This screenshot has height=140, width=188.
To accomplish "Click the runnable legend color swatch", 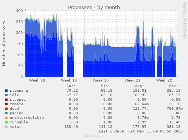I will click(x=6, y=122).
